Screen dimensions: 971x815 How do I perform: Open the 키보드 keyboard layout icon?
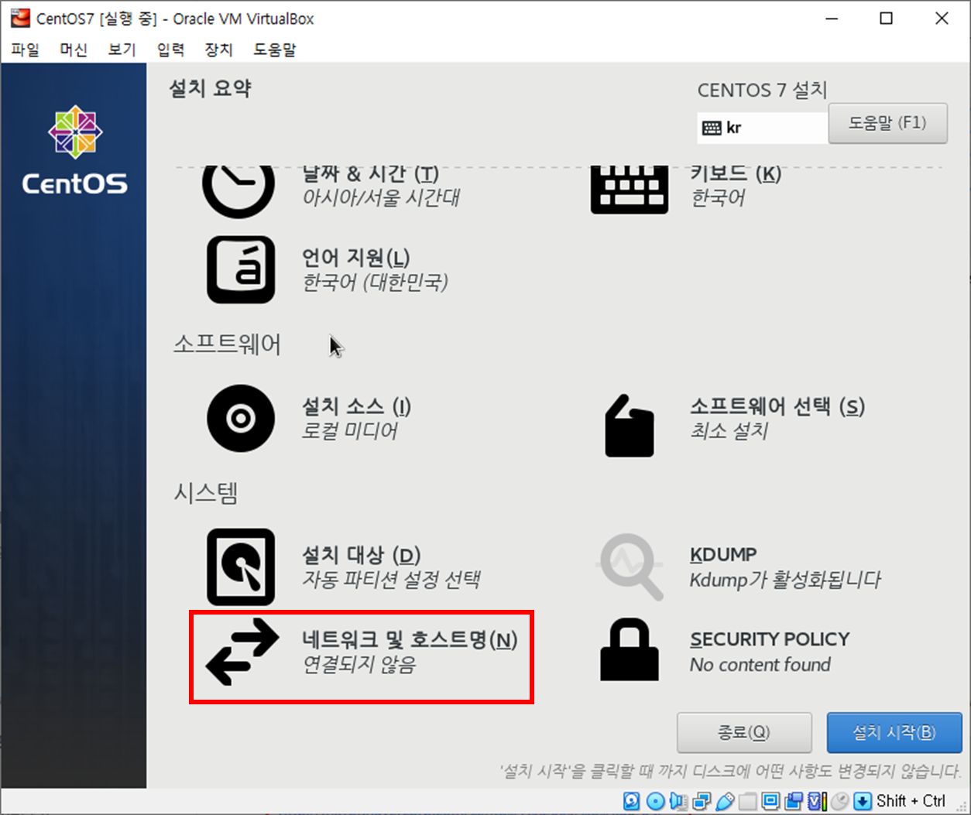click(630, 190)
